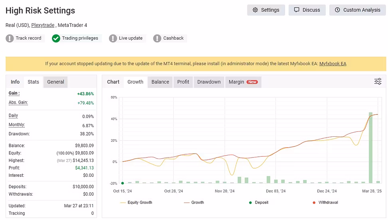The image size is (388, 220).
Task: Show the Balance chart tab
Action: coord(160,82)
